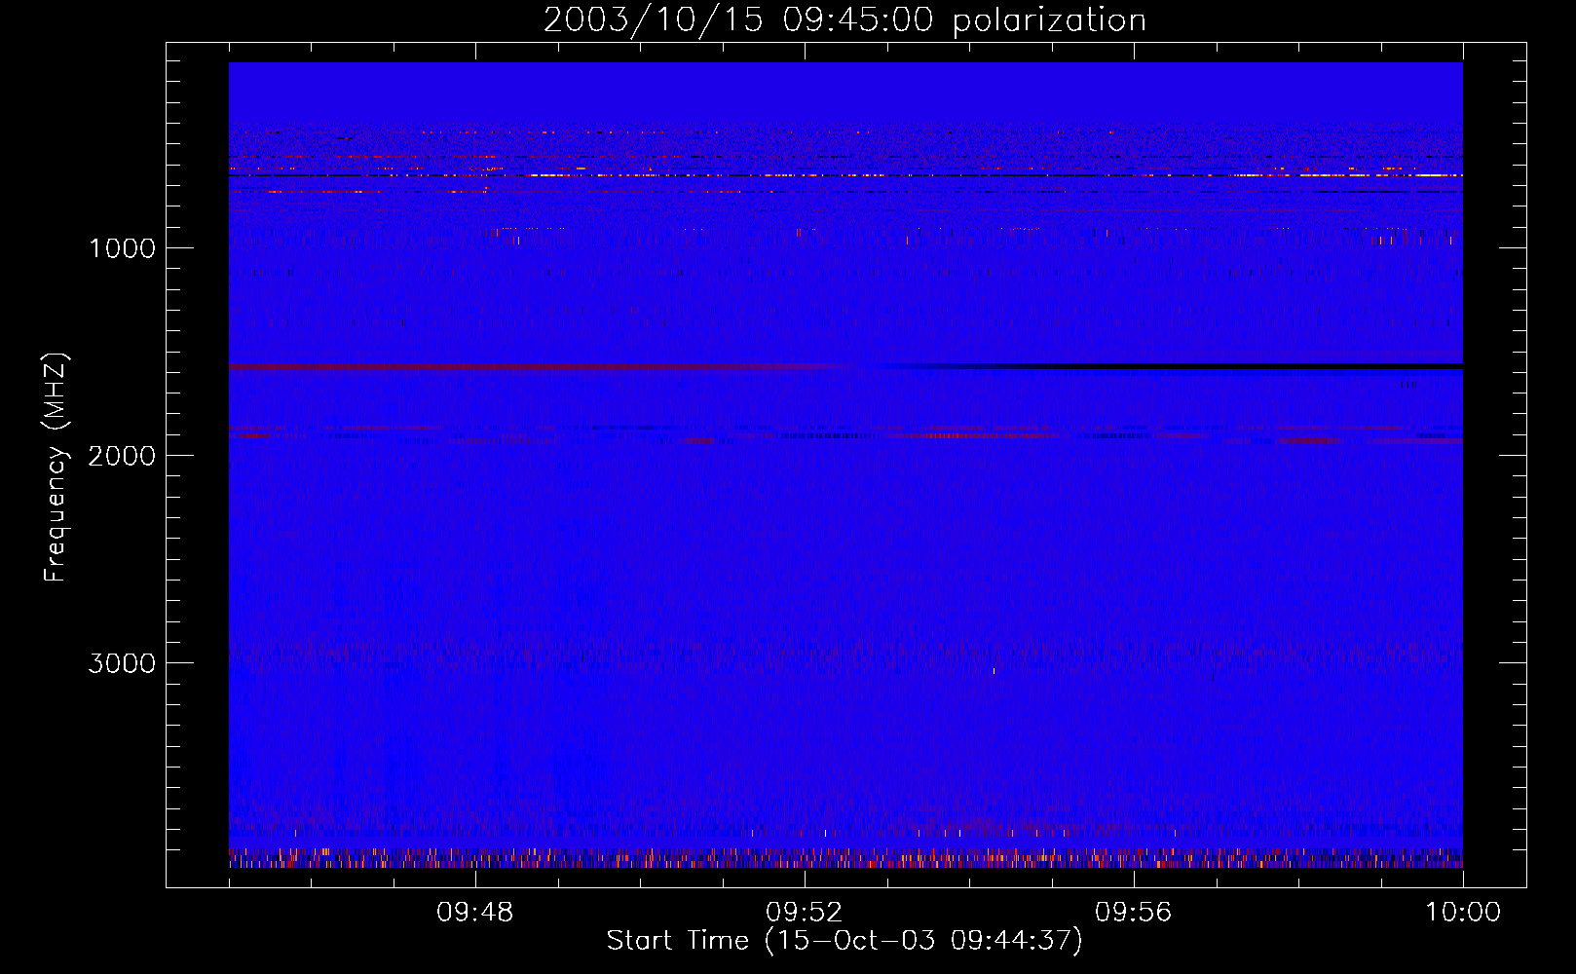Select the 3000 frequency axis label
The image size is (1576, 974).
click(x=122, y=663)
